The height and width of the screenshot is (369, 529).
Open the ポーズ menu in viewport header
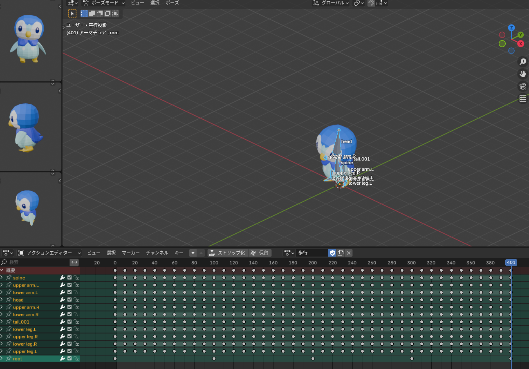coord(172,3)
